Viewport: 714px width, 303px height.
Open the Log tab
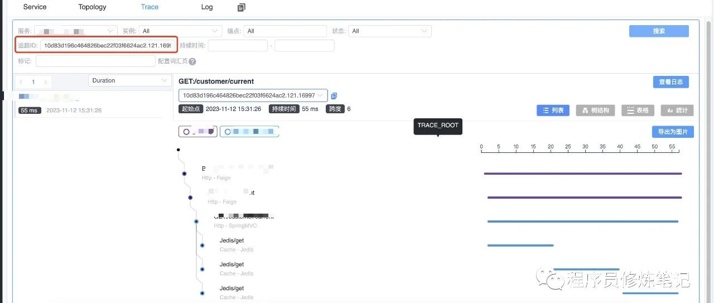(x=207, y=7)
